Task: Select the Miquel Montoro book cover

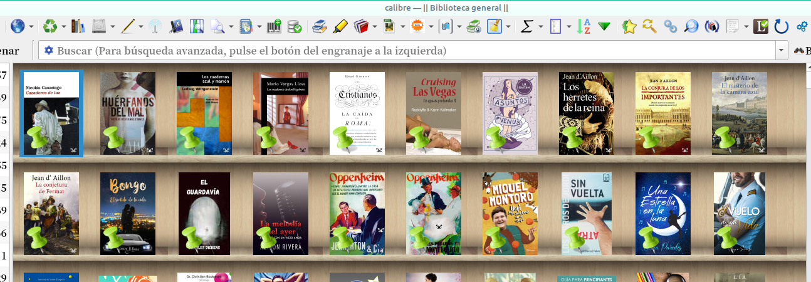Action: [510, 214]
